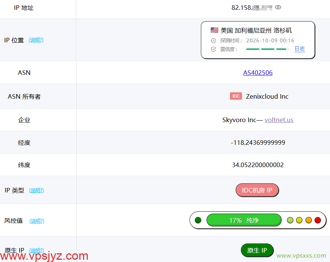Open the AS402506 ASN link
The image size is (330, 262).
pos(258,73)
